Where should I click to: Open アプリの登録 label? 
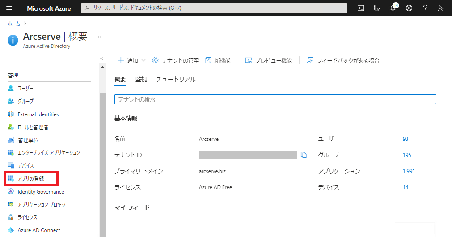tap(31, 178)
